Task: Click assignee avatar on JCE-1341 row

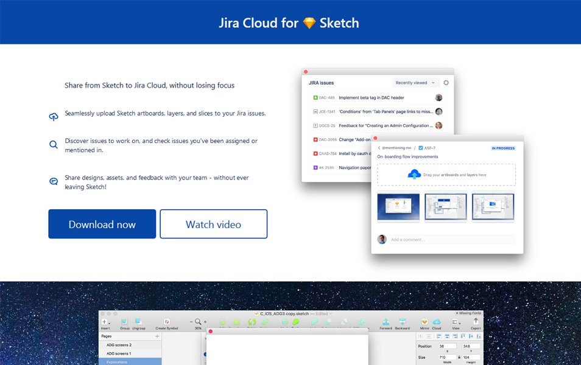Action: pos(438,111)
